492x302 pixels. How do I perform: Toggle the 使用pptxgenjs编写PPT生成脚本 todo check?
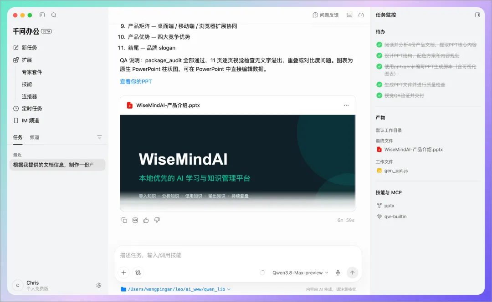click(x=379, y=66)
